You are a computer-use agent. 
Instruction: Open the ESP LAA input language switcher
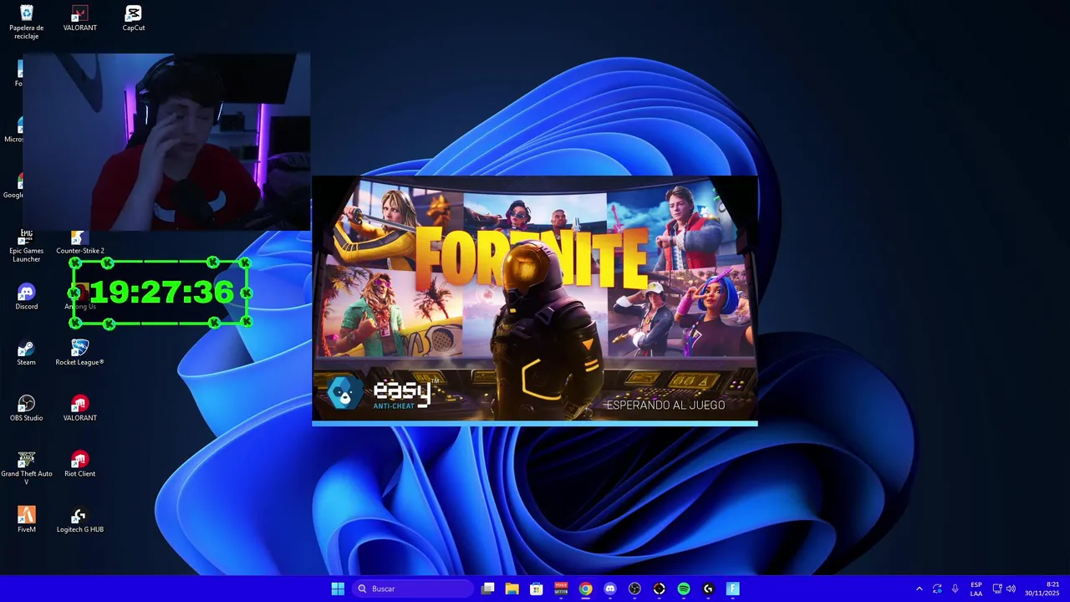click(976, 589)
